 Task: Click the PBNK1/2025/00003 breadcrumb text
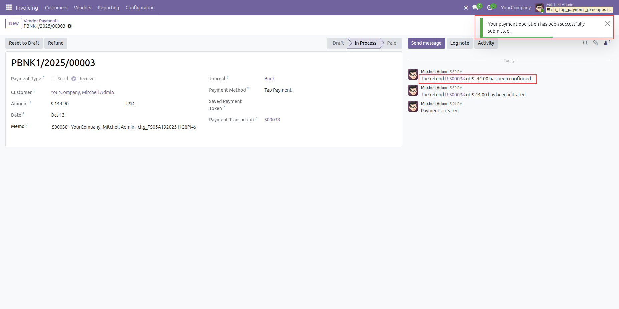pyautogui.click(x=44, y=26)
